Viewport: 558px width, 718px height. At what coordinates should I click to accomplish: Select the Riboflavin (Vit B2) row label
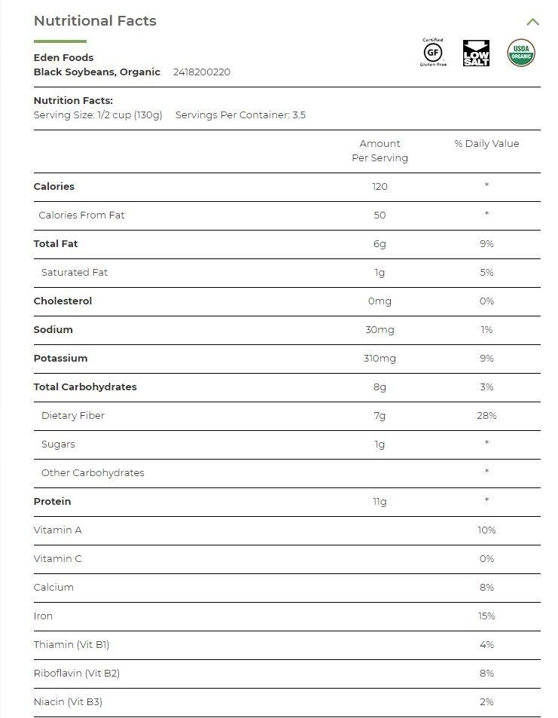tap(77, 674)
